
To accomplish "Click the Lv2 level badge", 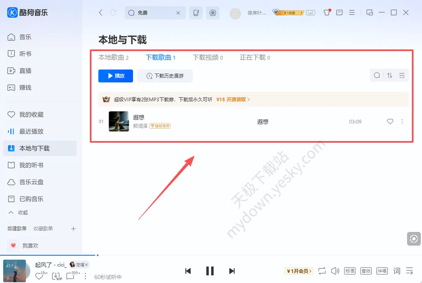I will coord(310,13).
